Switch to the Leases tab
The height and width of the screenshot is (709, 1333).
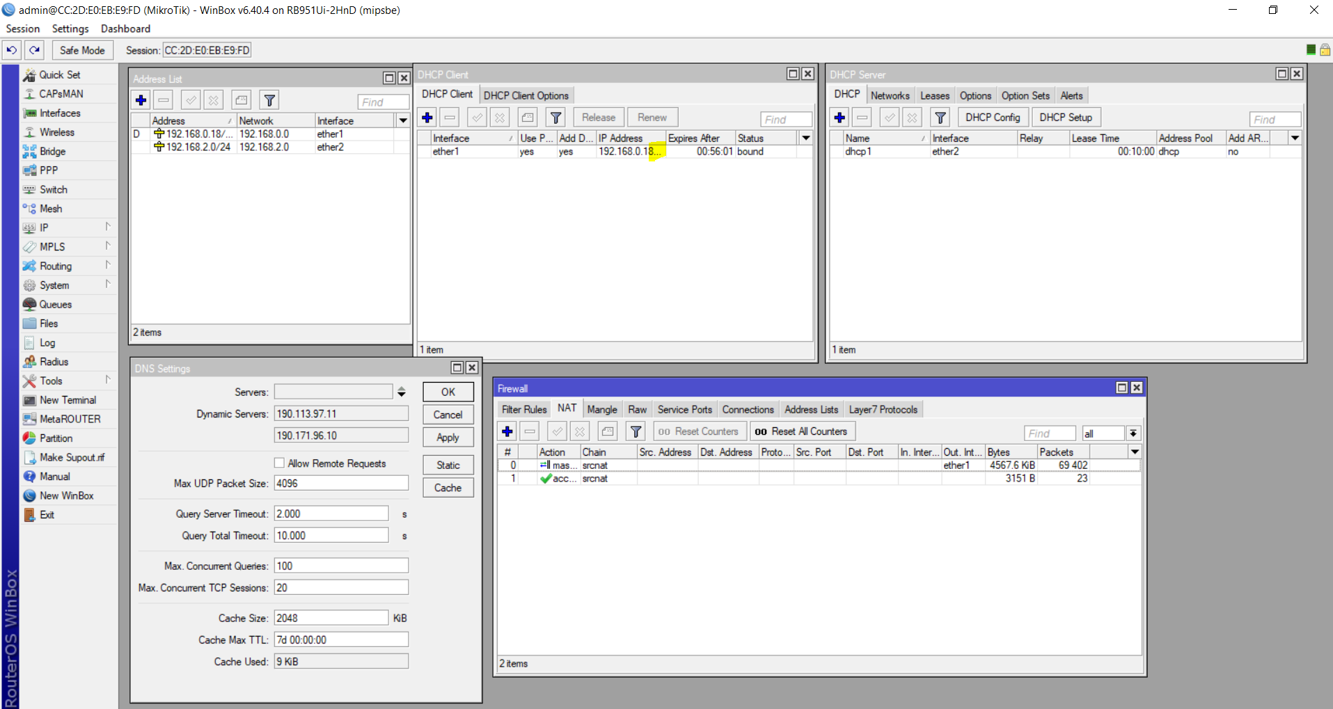point(934,95)
